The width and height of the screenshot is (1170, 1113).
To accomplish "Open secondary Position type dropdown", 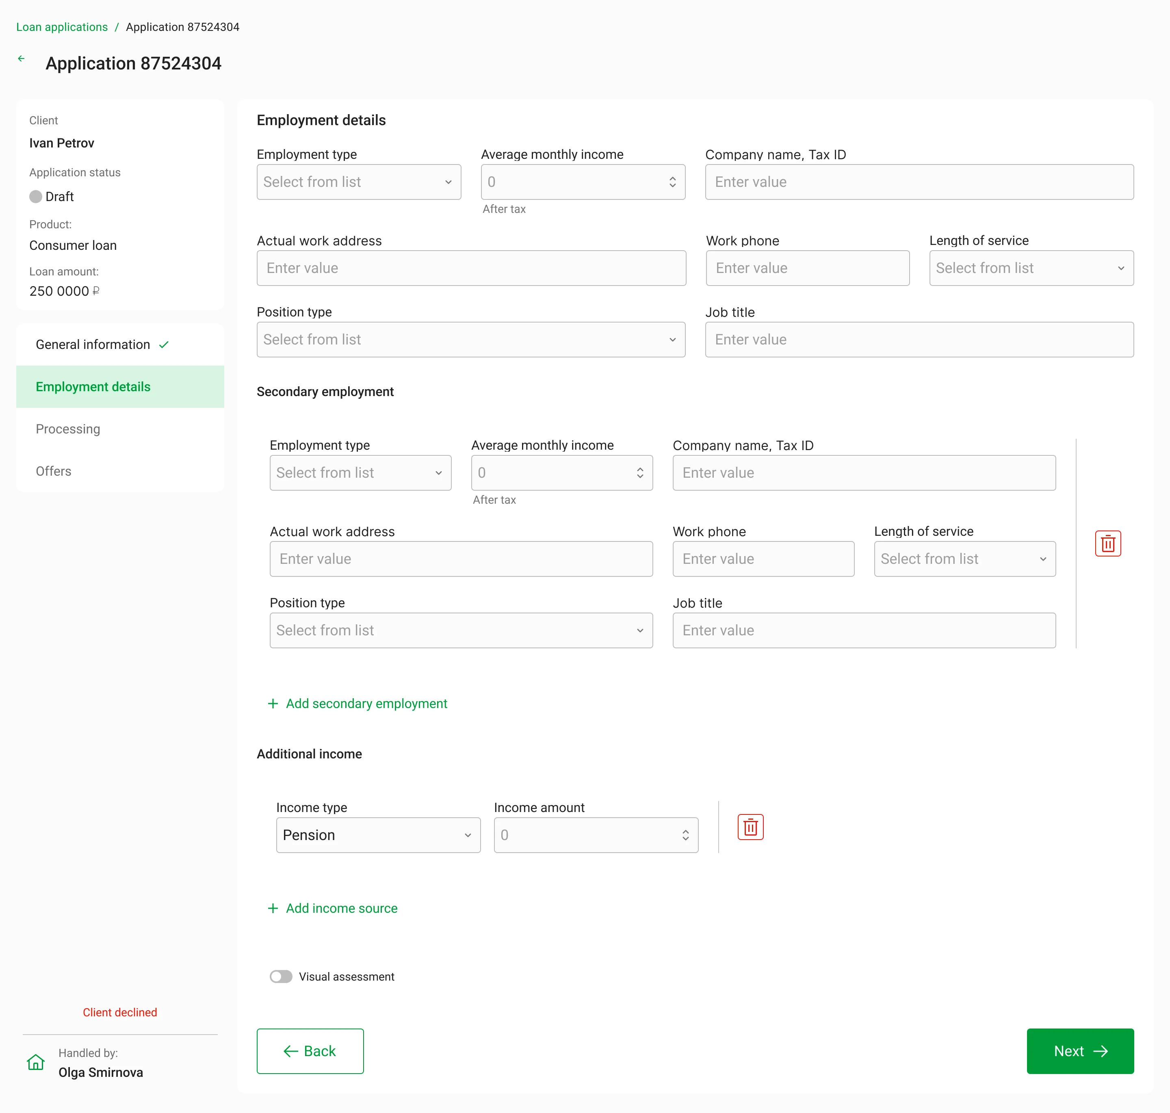I will coord(461,630).
